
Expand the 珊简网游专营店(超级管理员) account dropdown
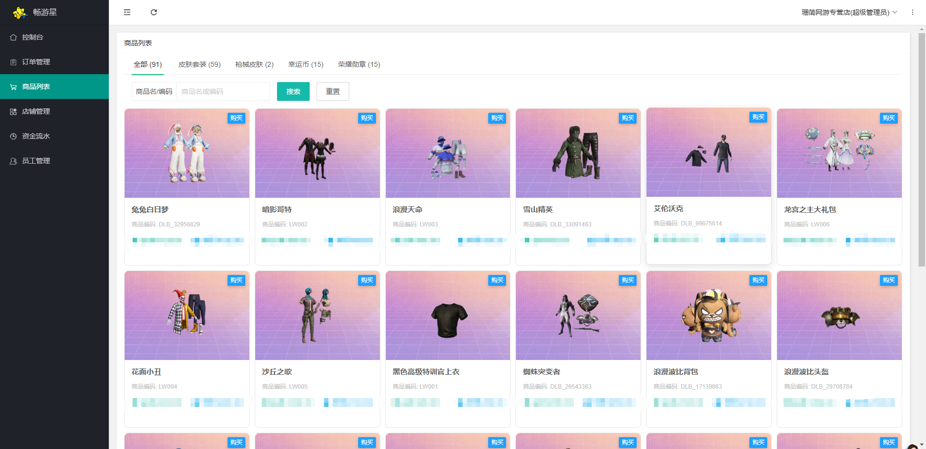click(849, 12)
